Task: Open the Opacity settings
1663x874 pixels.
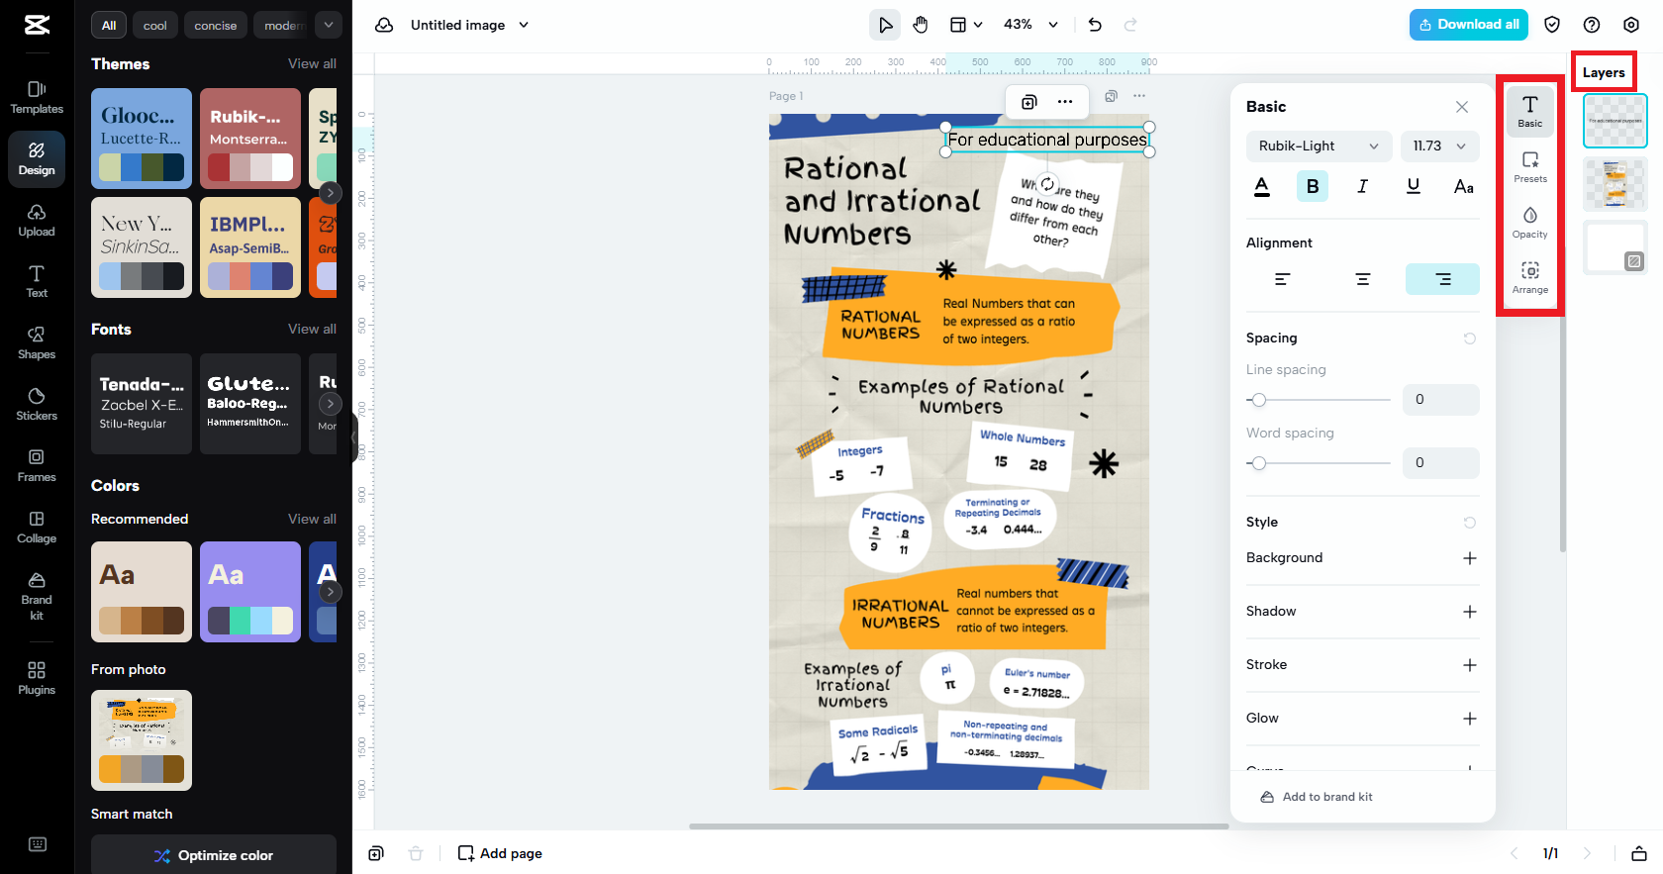Action: (x=1529, y=222)
